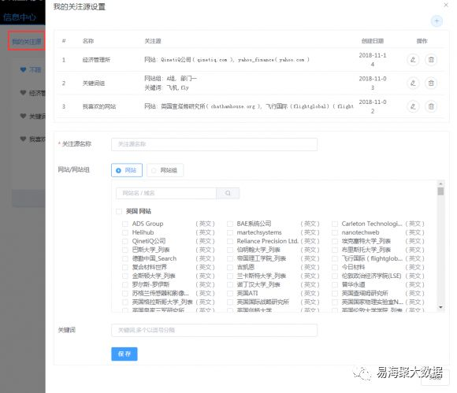Enable the martechsystems checkbox
The height and width of the screenshot is (393, 457).
[230, 232]
